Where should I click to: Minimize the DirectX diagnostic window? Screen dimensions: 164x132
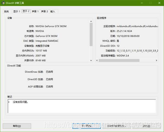pos(142,3)
